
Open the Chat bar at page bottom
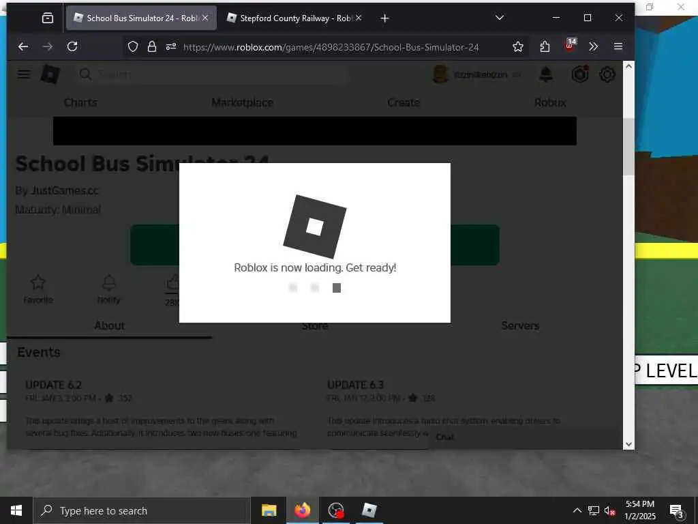pyautogui.click(x=524, y=437)
